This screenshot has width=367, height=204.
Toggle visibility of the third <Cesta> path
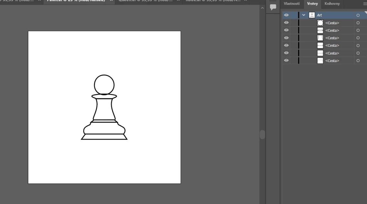click(286, 38)
